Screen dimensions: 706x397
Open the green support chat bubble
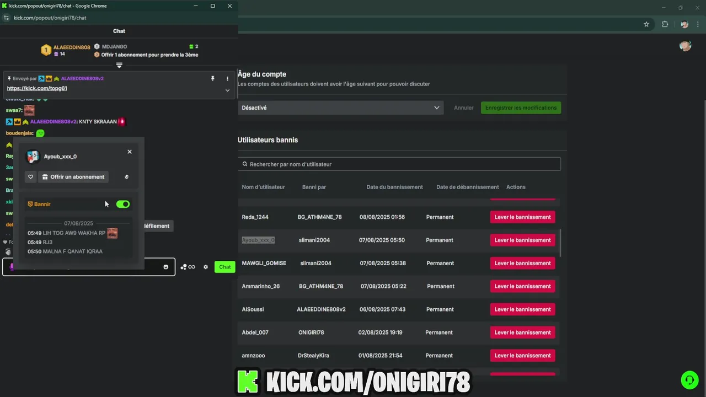(689, 380)
